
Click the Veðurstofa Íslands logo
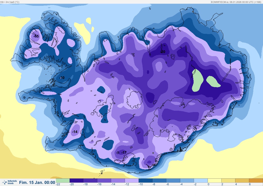[x=9, y=182]
